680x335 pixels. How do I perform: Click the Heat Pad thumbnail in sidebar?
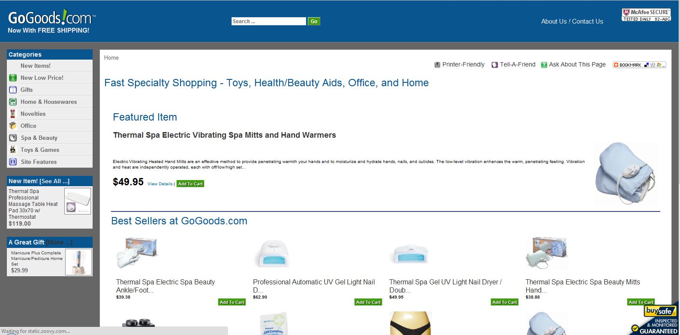(78, 201)
